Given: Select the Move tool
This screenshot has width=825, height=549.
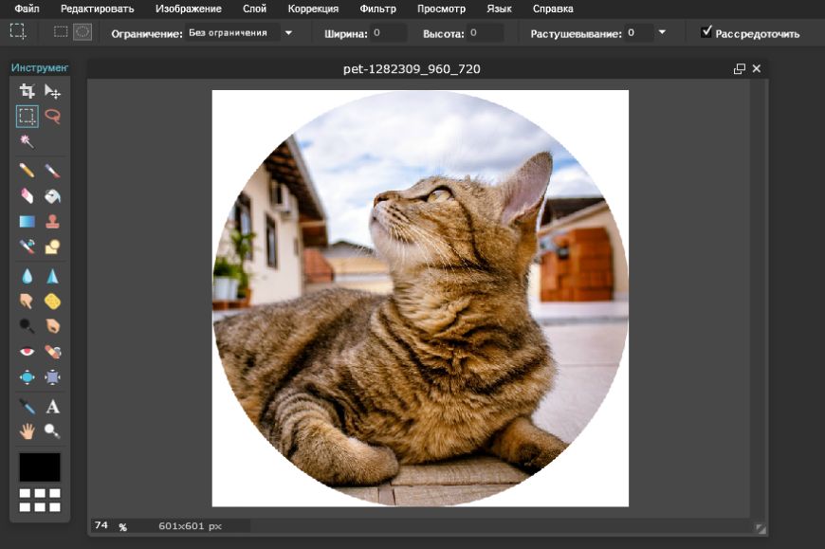Looking at the screenshot, I should (x=53, y=91).
